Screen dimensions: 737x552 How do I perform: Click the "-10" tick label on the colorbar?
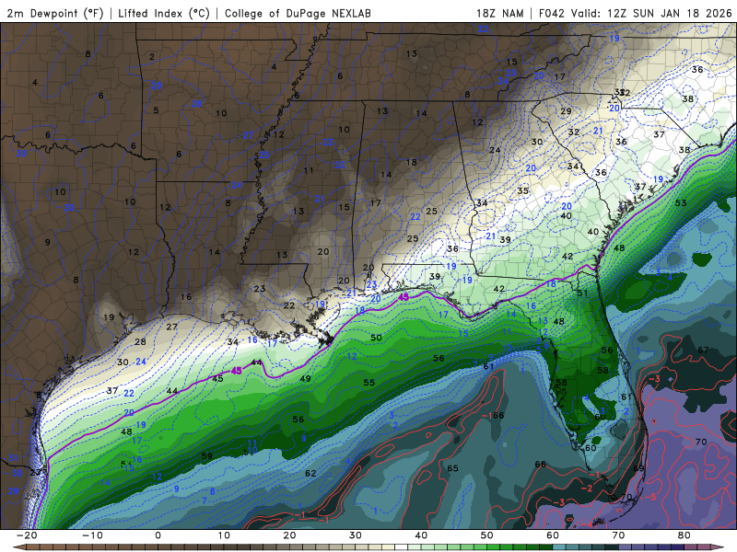pos(92,535)
